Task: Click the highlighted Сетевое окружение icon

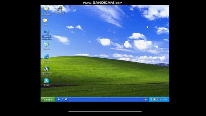Action: (x=46, y=34)
